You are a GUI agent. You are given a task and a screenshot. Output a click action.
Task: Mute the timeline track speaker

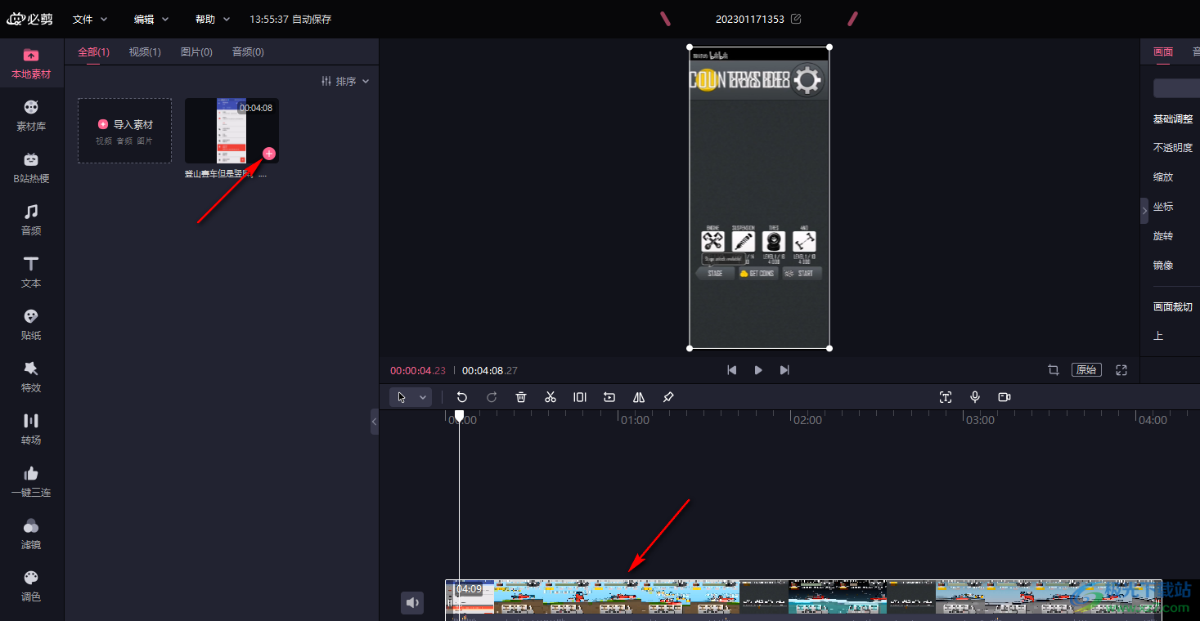(412, 603)
